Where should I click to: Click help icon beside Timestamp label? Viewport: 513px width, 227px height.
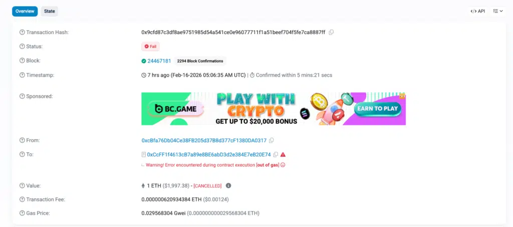click(22, 75)
